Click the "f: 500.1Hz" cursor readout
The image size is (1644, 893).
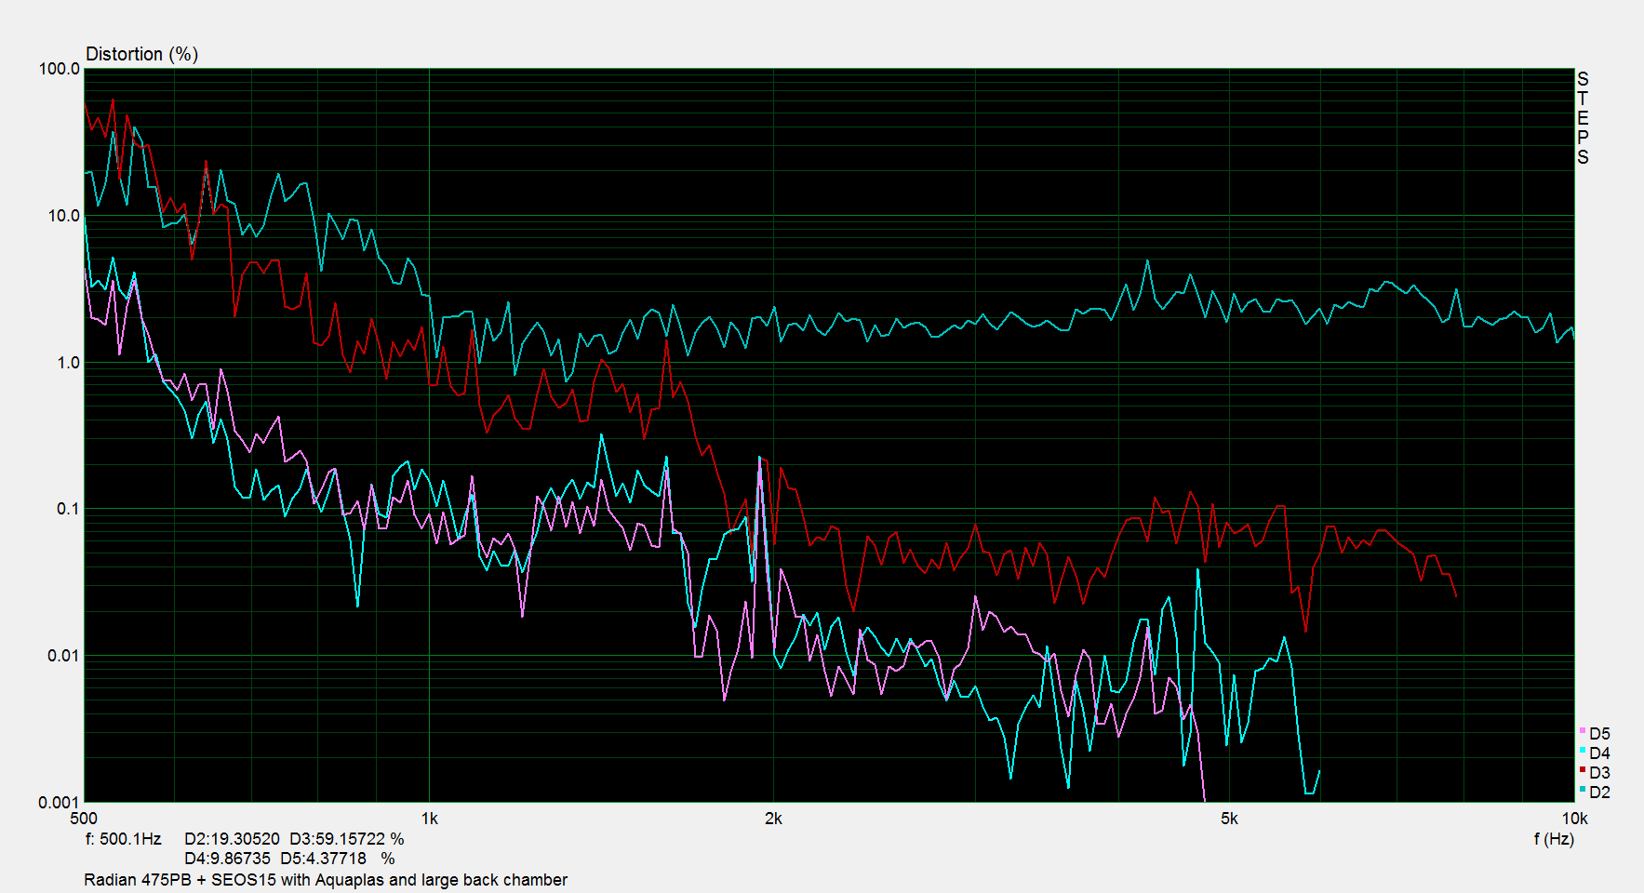pyautogui.click(x=123, y=839)
